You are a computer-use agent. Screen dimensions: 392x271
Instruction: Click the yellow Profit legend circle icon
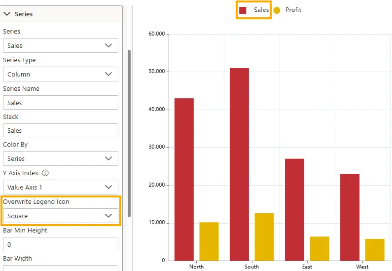(x=277, y=10)
